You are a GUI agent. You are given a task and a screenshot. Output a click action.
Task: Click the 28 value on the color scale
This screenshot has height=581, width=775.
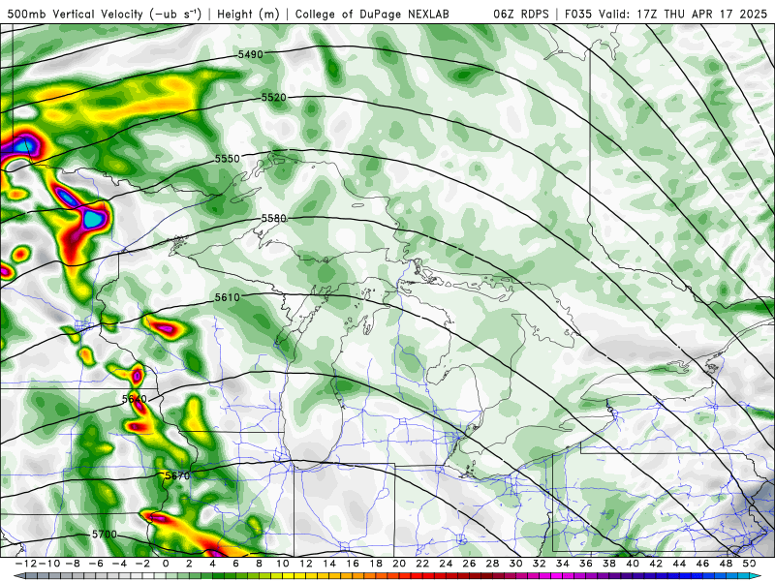click(492, 564)
